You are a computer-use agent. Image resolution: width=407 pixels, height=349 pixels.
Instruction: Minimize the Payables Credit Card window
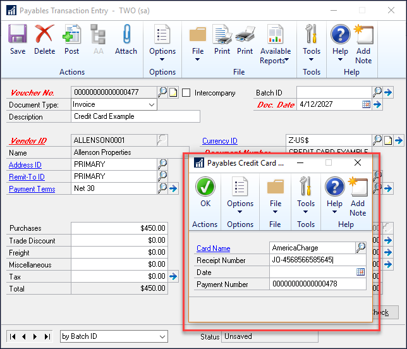(x=300, y=163)
